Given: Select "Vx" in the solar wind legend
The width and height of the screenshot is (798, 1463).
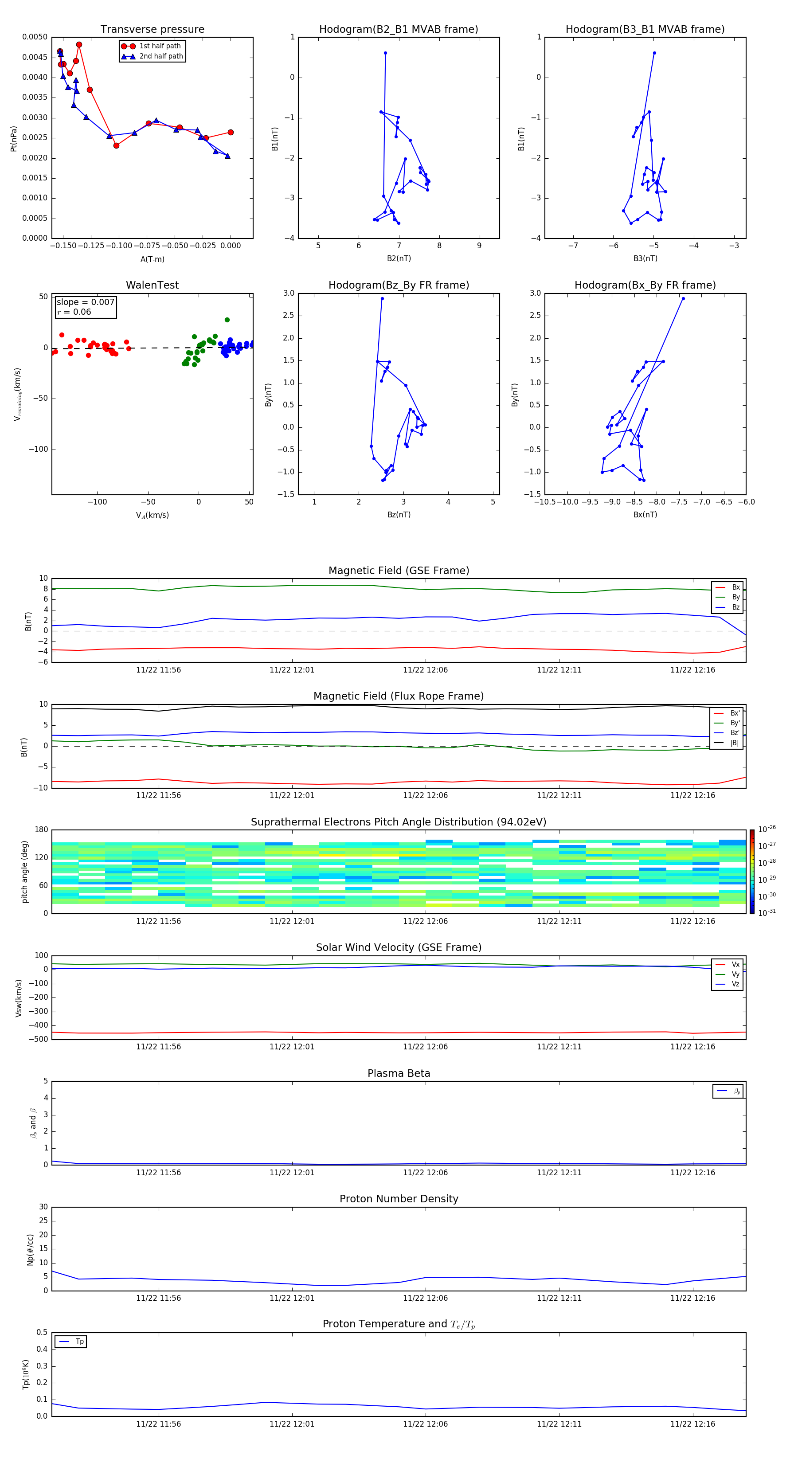Looking at the screenshot, I should [x=728, y=964].
